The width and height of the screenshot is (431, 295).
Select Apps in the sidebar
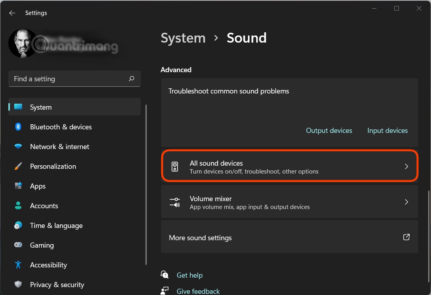(x=38, y=186)
